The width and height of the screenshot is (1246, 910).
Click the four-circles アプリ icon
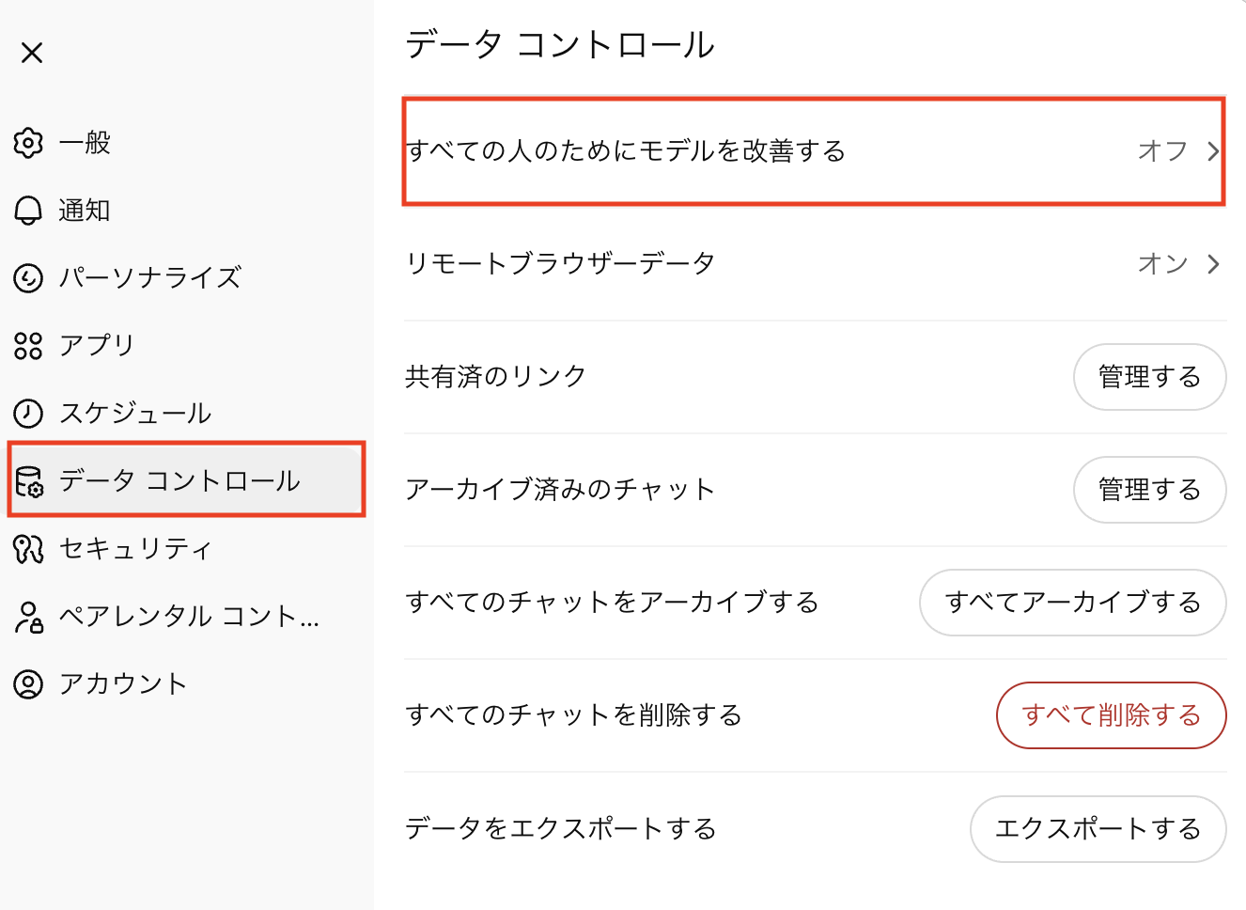pos(28,346)
